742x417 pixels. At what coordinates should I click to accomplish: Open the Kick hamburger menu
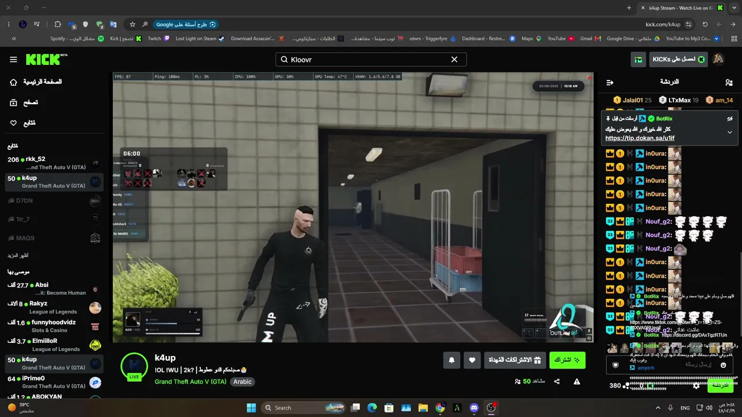13,60
